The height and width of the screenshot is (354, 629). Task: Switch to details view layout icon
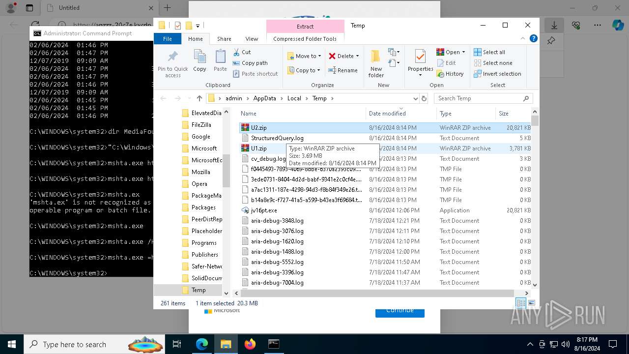(x=521, y=303)
